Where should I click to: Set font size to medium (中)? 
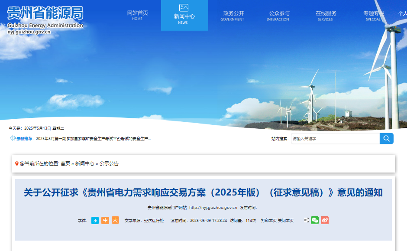(105, 220)
